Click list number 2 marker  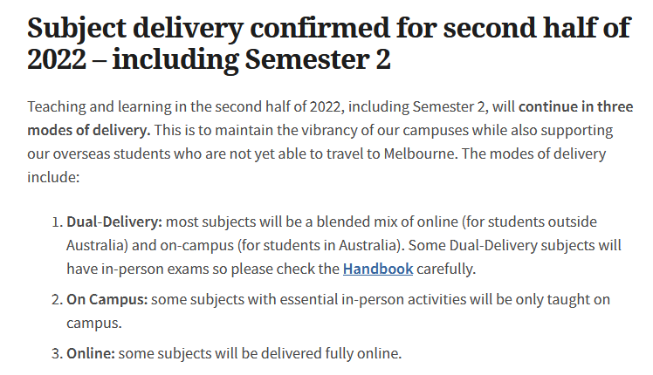57,300
